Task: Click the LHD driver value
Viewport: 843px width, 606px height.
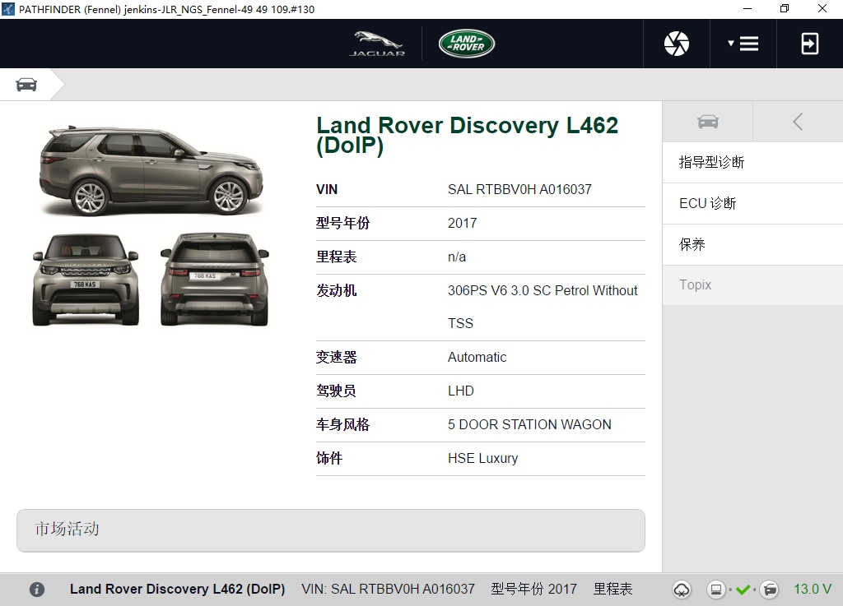Action: coord(461,391)
